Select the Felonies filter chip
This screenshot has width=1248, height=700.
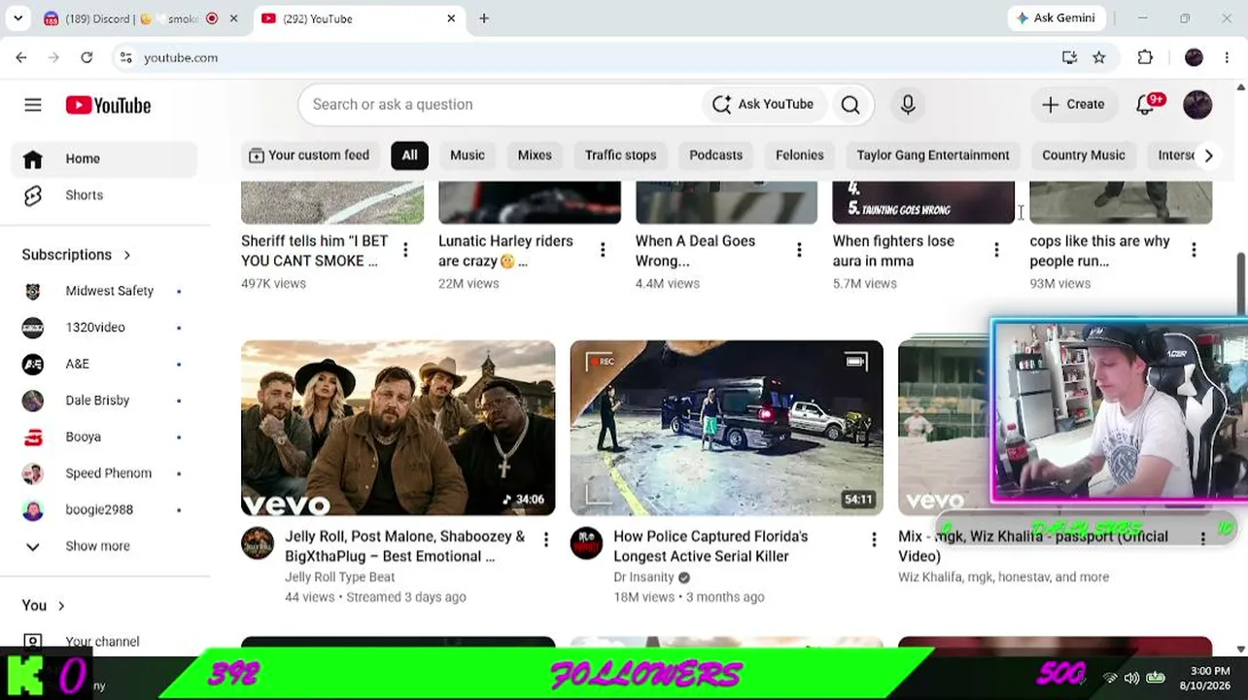pyautogui.click(x=799, y=156)
